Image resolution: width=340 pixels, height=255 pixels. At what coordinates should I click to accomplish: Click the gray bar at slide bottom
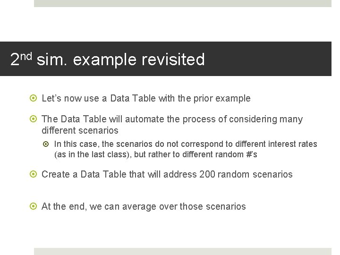point(183,252)
